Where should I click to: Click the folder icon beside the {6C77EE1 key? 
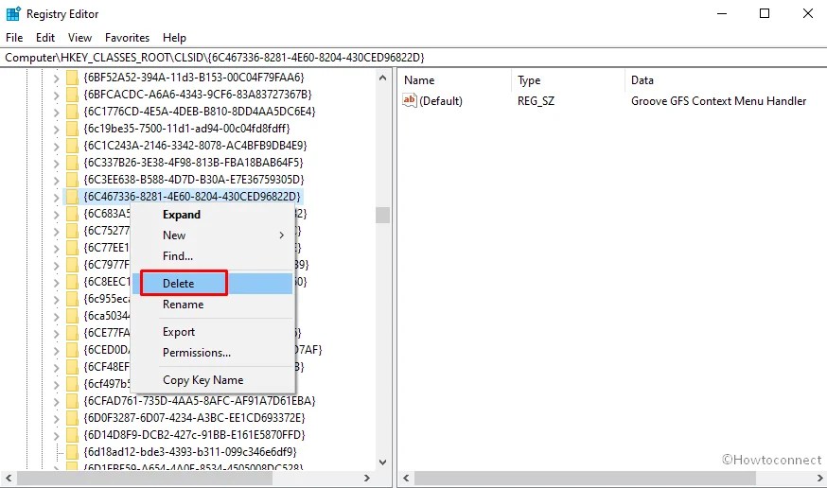[72, 248]
